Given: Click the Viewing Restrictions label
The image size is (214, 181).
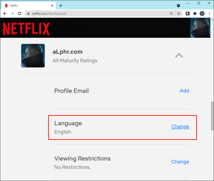Looking at the screenshot, I should pyautogui.click(x=82, y=158).
